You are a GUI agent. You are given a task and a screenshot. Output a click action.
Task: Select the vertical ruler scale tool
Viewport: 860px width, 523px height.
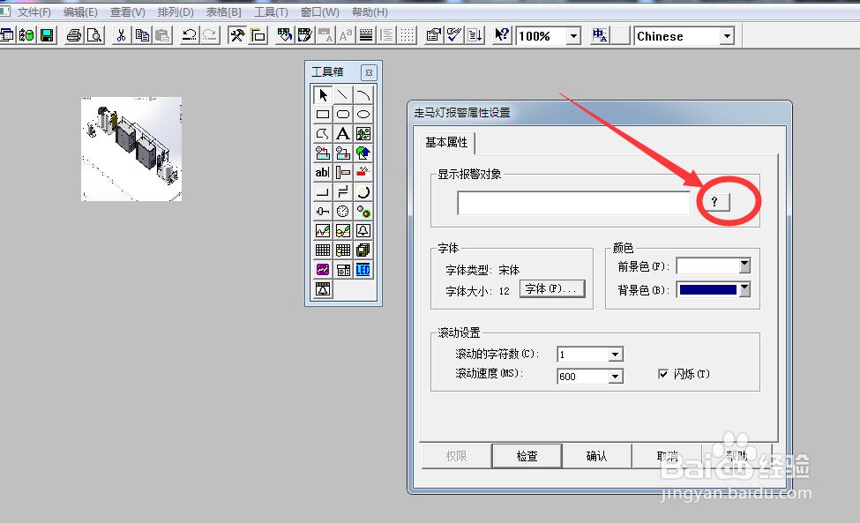pos(343,173)
